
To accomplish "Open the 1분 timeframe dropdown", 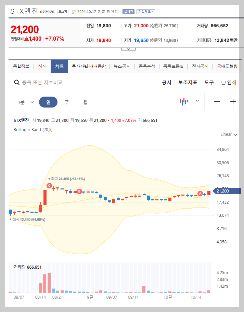I will [24, 101].
